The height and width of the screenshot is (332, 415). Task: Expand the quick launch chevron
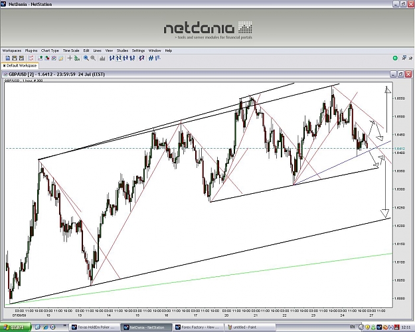pos(65,325)
